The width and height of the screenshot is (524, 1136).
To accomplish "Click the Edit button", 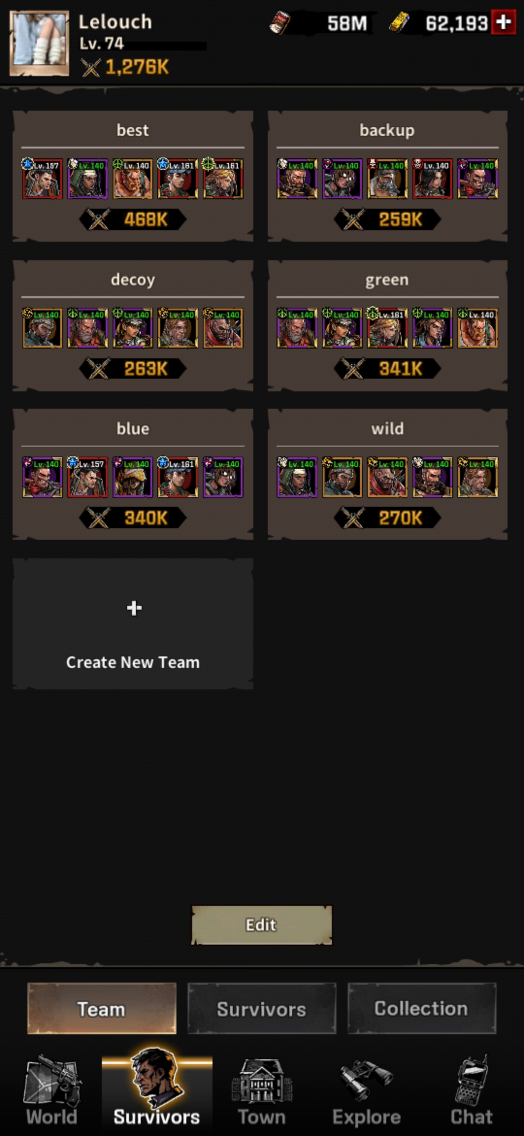I will tap(262, 925).
